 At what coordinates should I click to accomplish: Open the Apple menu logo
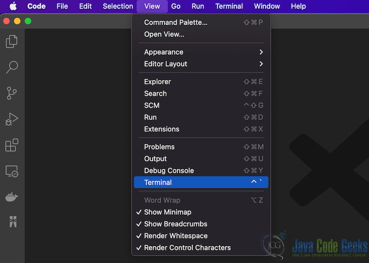tap(13, 6)
